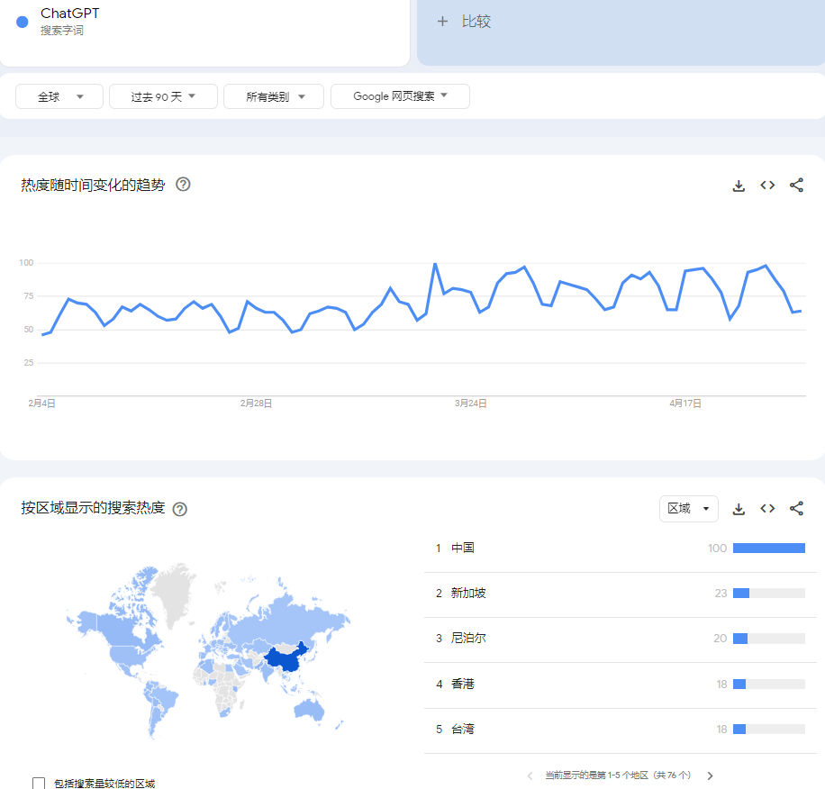
Task: Select the ChatGPT search term
Action: (70, 14)
